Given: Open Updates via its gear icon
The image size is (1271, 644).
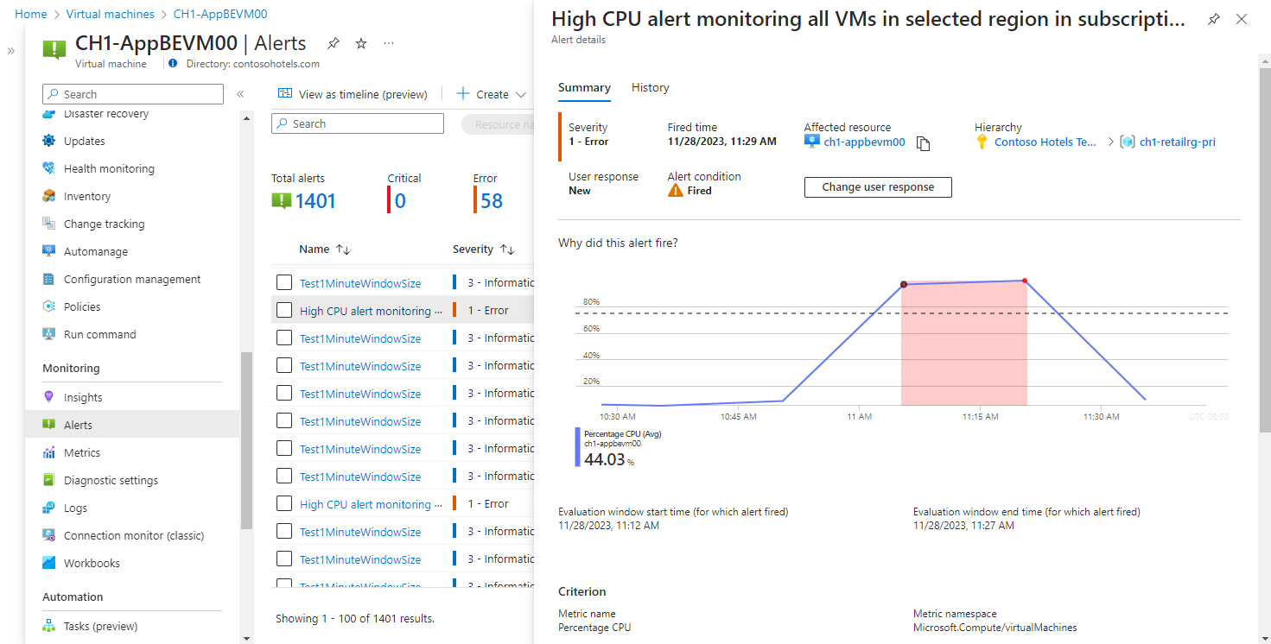Looking at the screenshot, I should pos(49,141).
